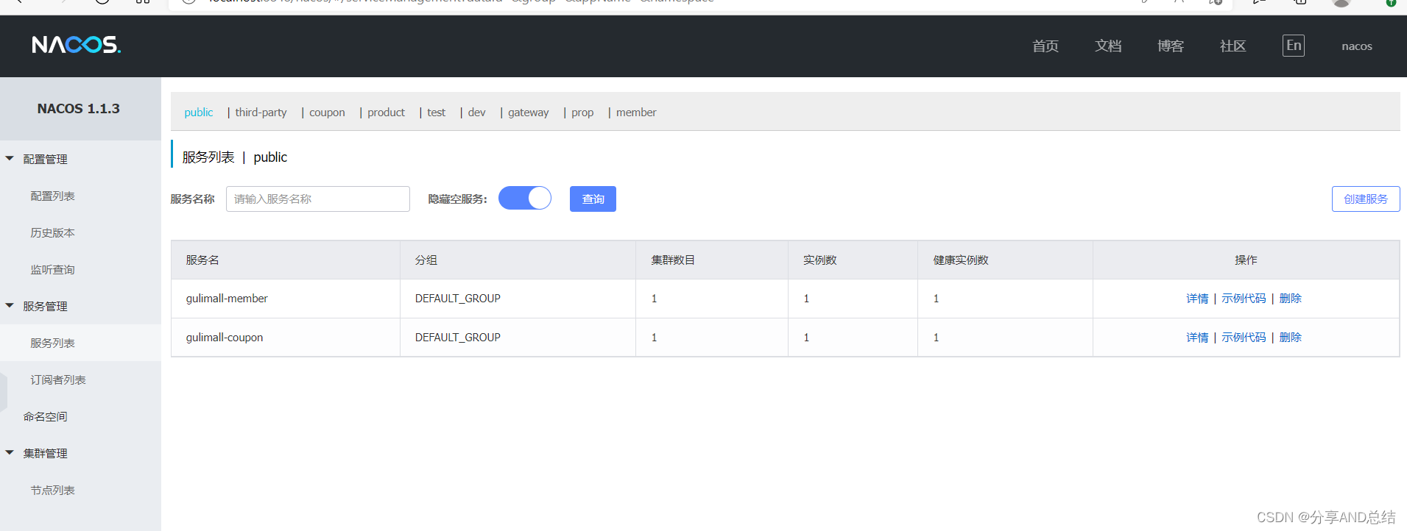Open 节点列表 in the sidebar

pyautogui.click(x=52, y=490)
